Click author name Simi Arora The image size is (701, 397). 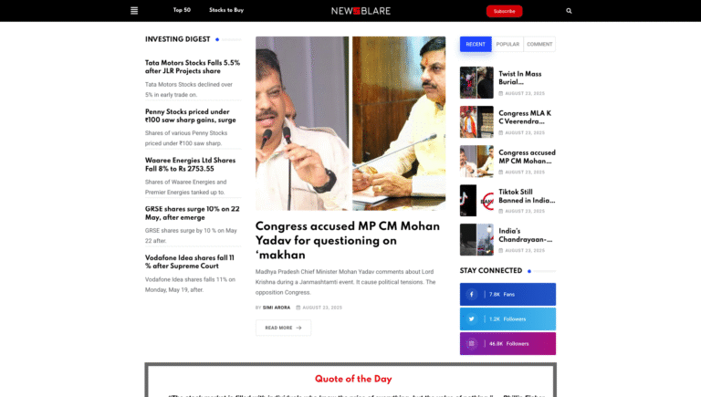tap(277, 308)
